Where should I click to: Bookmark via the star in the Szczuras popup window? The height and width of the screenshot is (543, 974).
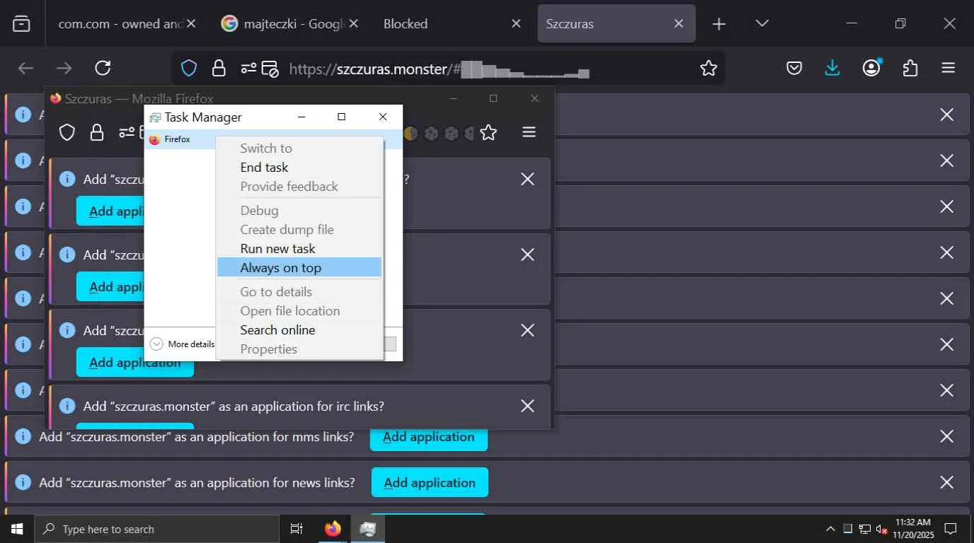click(488, 132)
